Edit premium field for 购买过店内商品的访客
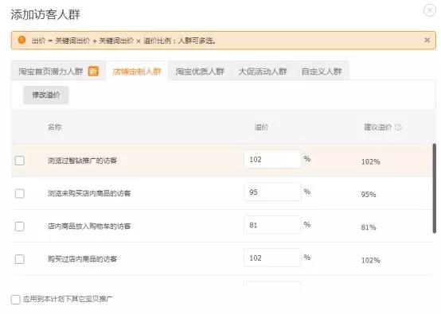Viewport: 441px width, 314px height. click(x=272, y=258)
